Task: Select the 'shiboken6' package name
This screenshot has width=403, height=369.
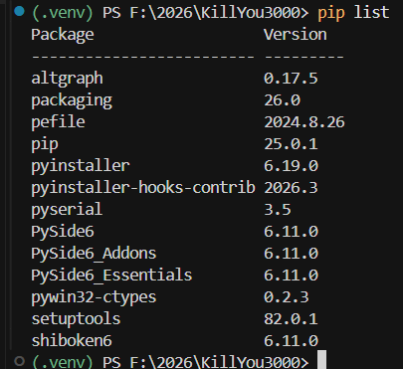Action: [72, 341]
